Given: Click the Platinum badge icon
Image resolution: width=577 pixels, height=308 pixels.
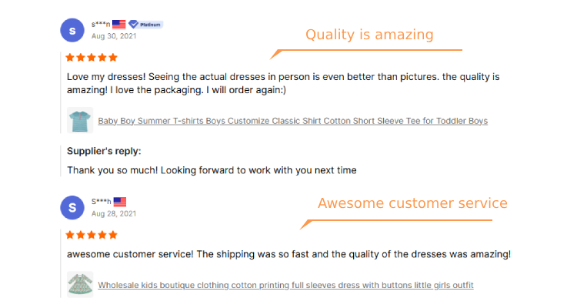Looking at the screenshot, I should 145,25.
